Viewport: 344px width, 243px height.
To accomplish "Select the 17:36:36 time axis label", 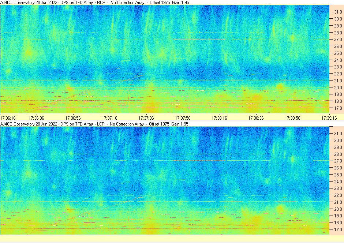I will point(36,118).
